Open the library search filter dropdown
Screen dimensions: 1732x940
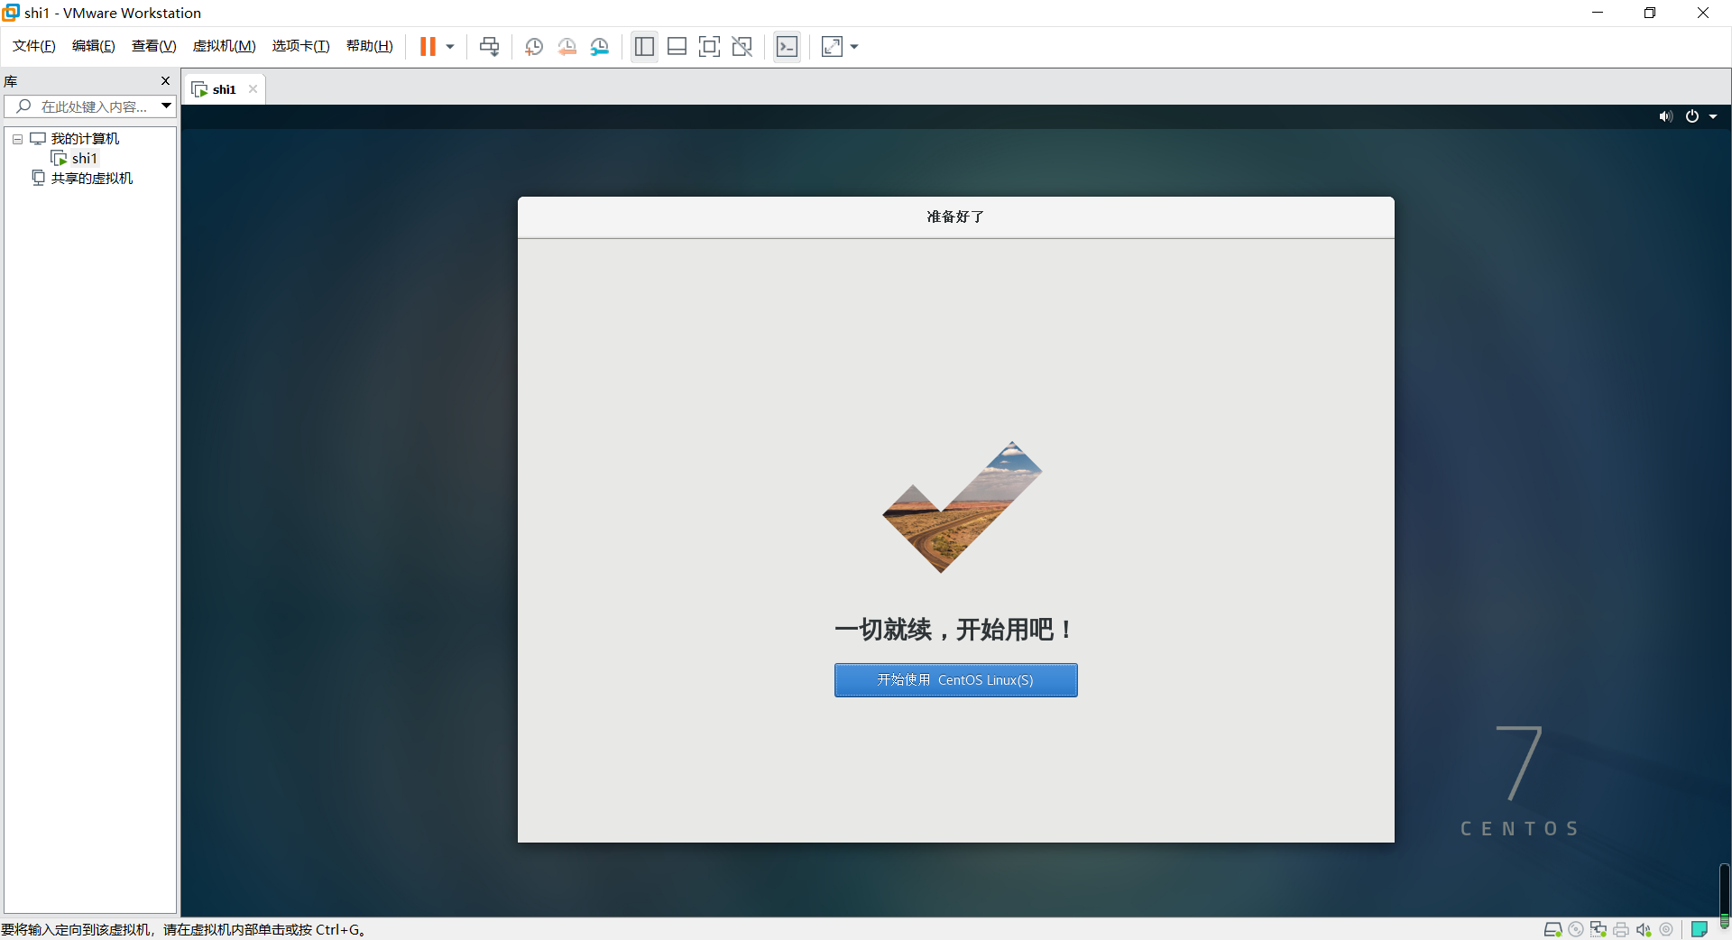(x=167, y=106)
